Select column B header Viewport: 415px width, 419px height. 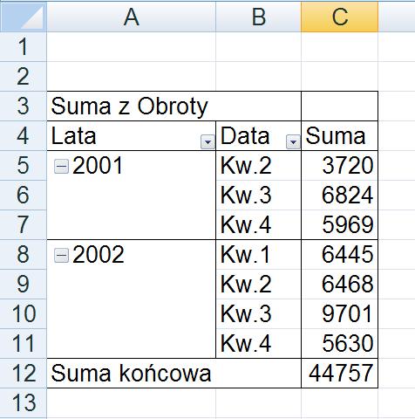[x=259, y=17]
